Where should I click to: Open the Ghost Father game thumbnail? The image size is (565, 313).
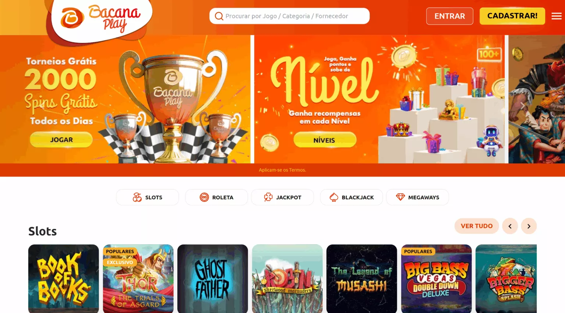pyautogui.click(x=213, y=279)
